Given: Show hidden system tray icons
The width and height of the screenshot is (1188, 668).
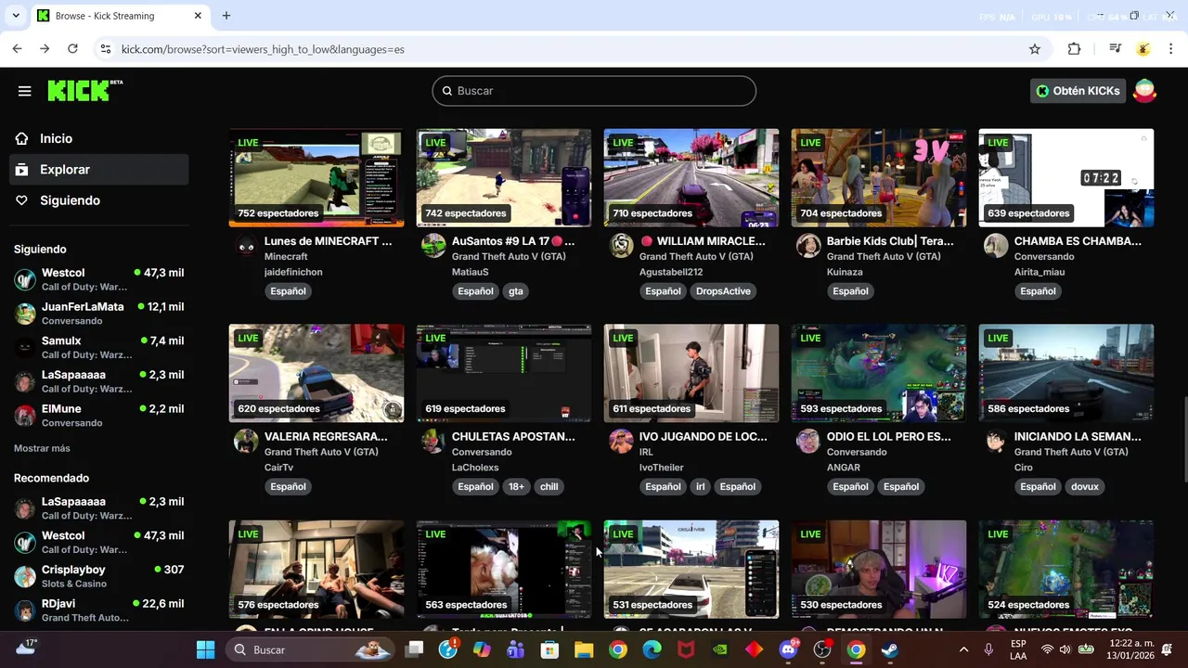Looking at the screenshot, I should 963,649.
